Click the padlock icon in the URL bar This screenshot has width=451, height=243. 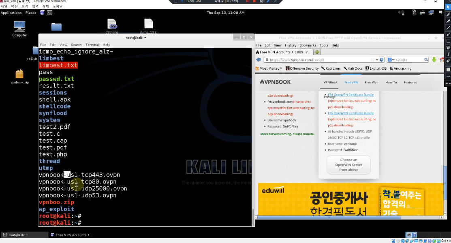[267, 60]
